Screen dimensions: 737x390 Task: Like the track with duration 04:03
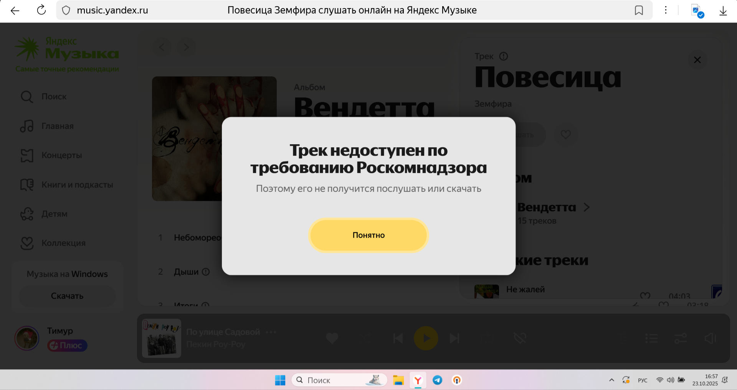(645, 296)
